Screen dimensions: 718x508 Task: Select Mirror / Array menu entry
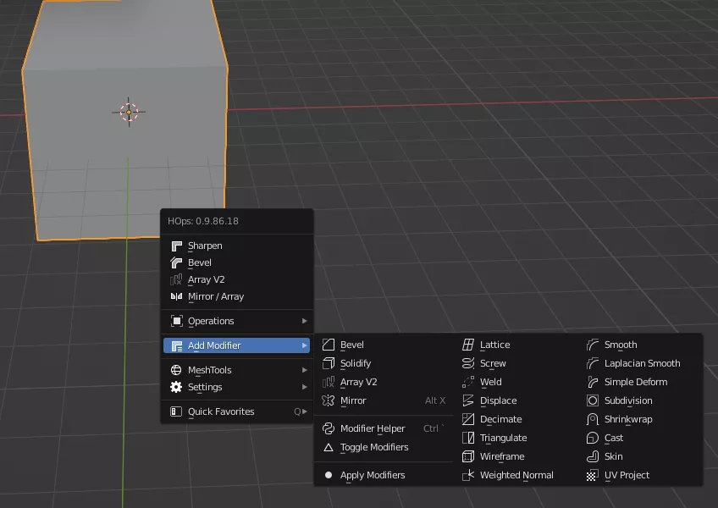(x=215, y=296)
